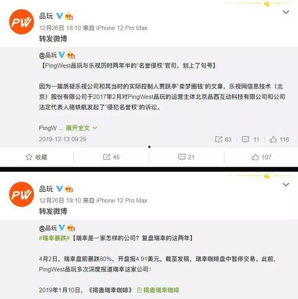Open the PW avatar of the second post
298x299 pixels.
[x=21, y=195]
